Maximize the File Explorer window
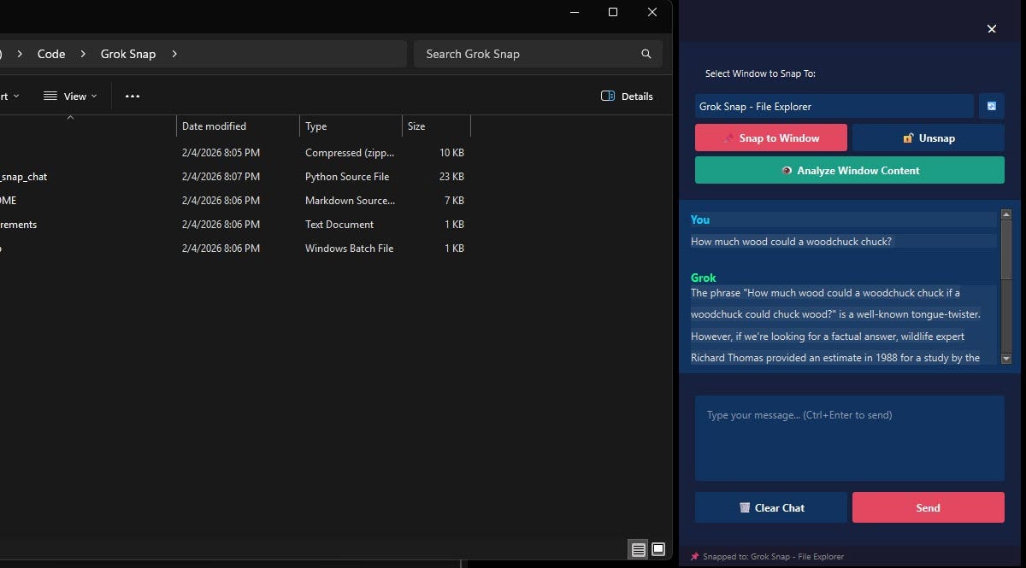The height and width of the screenshot is (568, 1026). tap(613, 12)
